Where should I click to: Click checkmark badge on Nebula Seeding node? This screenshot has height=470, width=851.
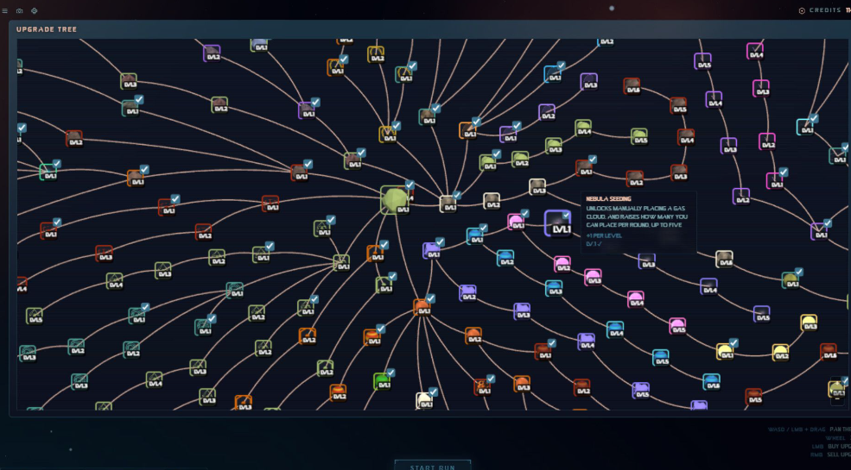(566, 215)
